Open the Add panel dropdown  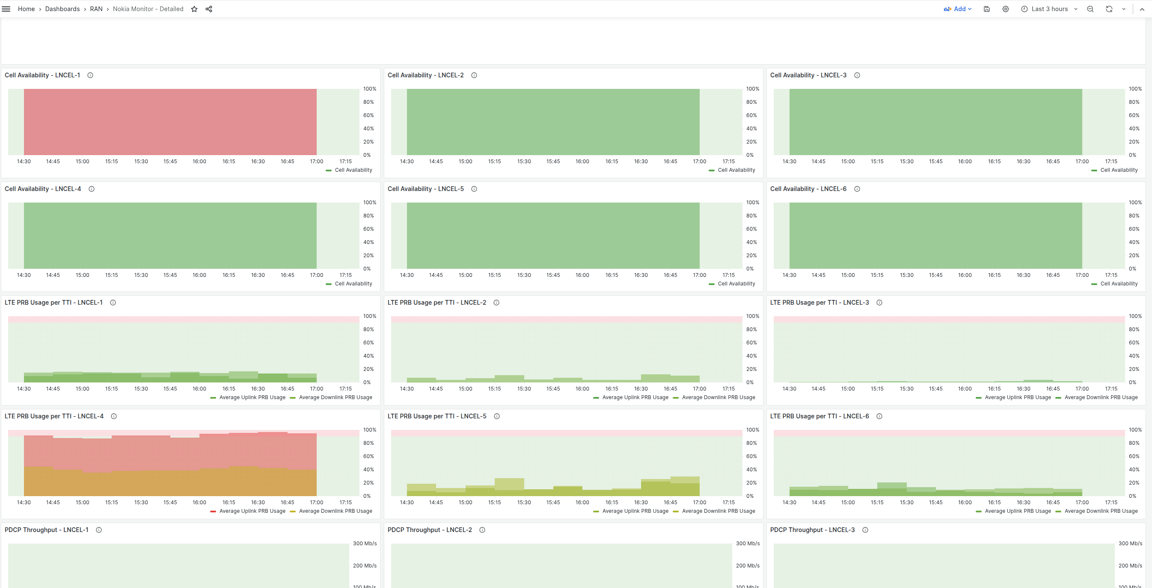pos(957,9)
